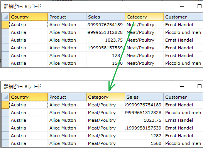Click select-all corner triangle in bottom detail window
203x148 pixels.
(x=5, y=97)
